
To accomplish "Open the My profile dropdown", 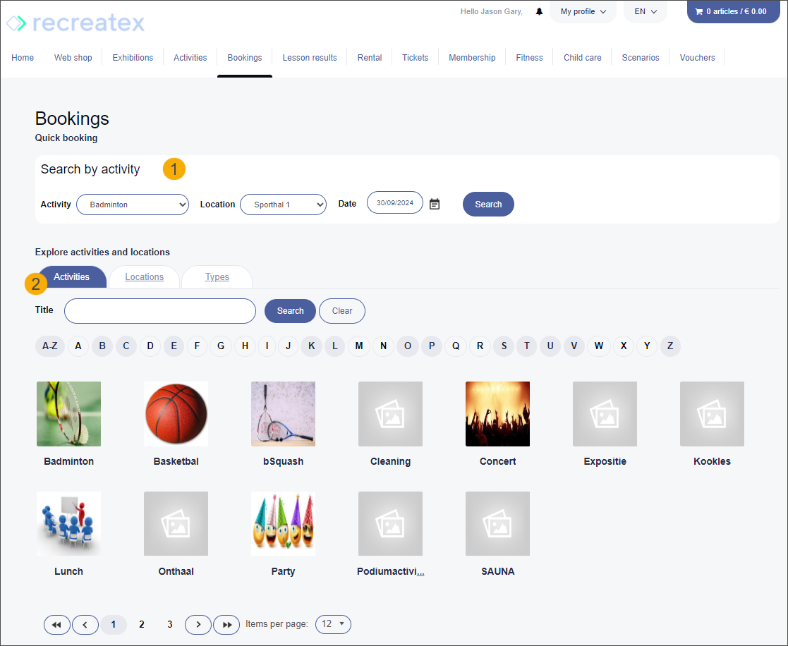I will [583, 12].
